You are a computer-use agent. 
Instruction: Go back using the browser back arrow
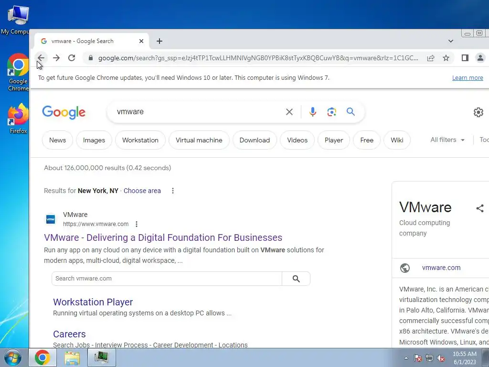[41, 58]
